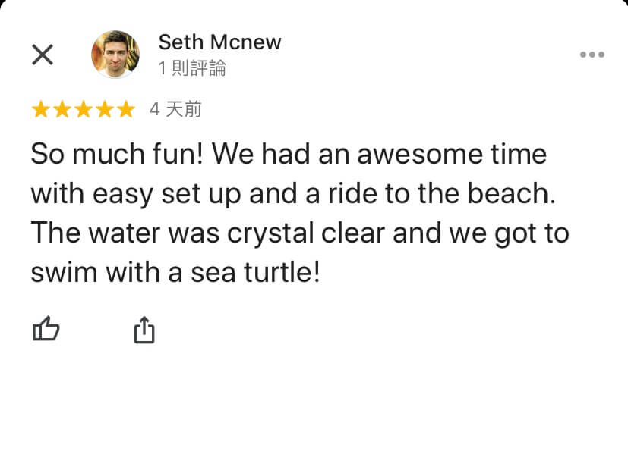Share the review using the share icon
628x454 pixels.
tap(144, 330)
